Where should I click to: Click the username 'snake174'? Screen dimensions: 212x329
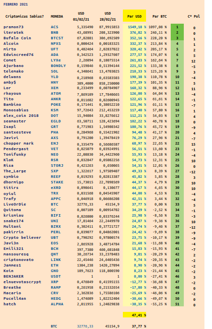pyautogui.click(x=14, y=221)
